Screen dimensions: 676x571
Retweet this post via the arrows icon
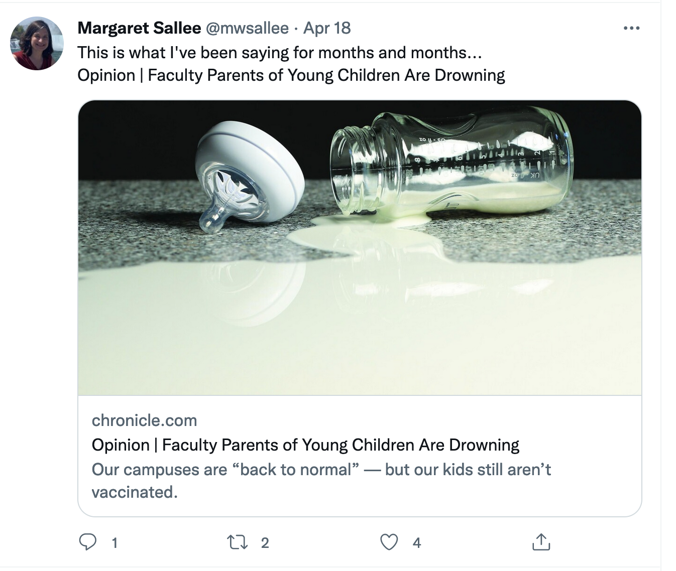click(237, 542)
